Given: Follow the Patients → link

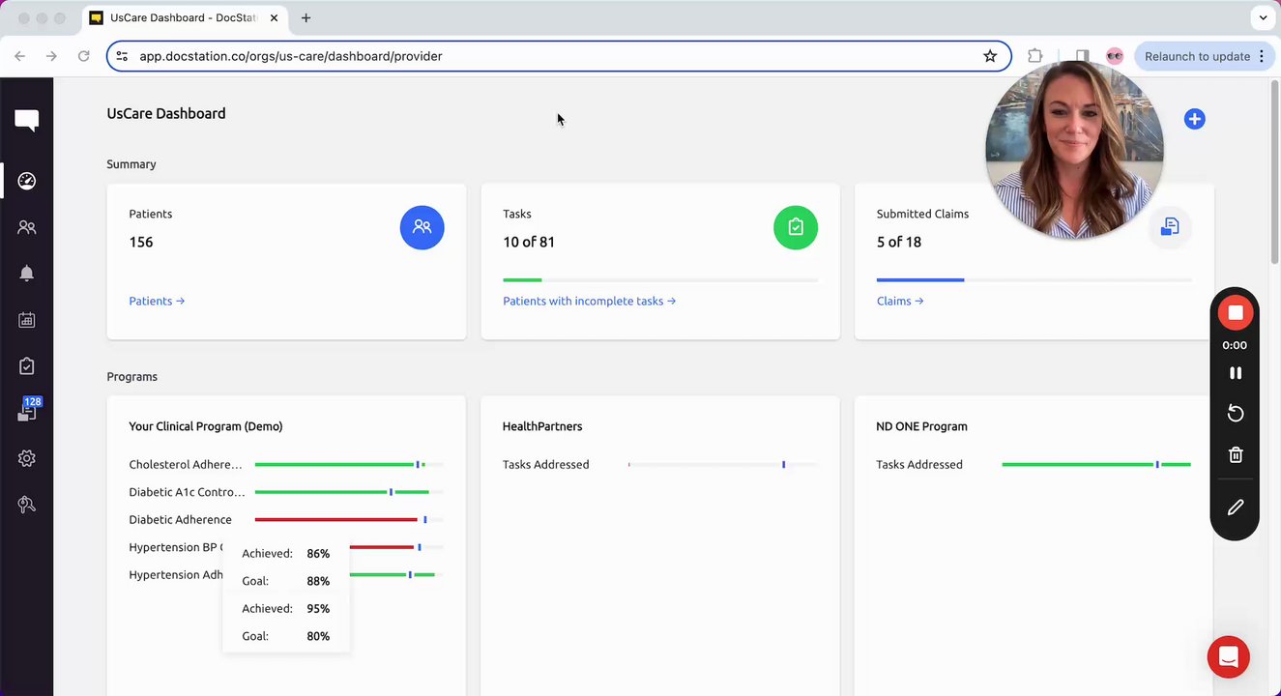Looking at the screenshot, I should [157, 301].
